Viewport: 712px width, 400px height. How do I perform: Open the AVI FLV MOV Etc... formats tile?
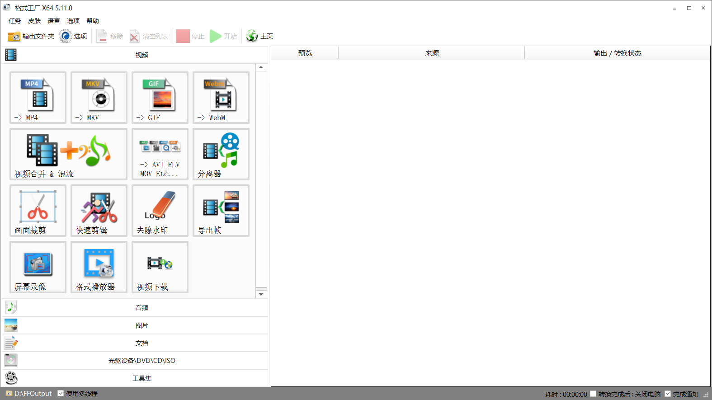(160, 154)
